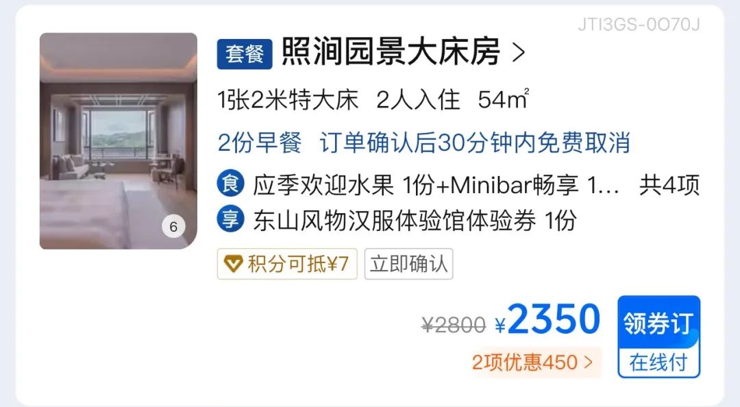Click the ¥2350 discounted price
740x407 pixels.
(547, 319)
